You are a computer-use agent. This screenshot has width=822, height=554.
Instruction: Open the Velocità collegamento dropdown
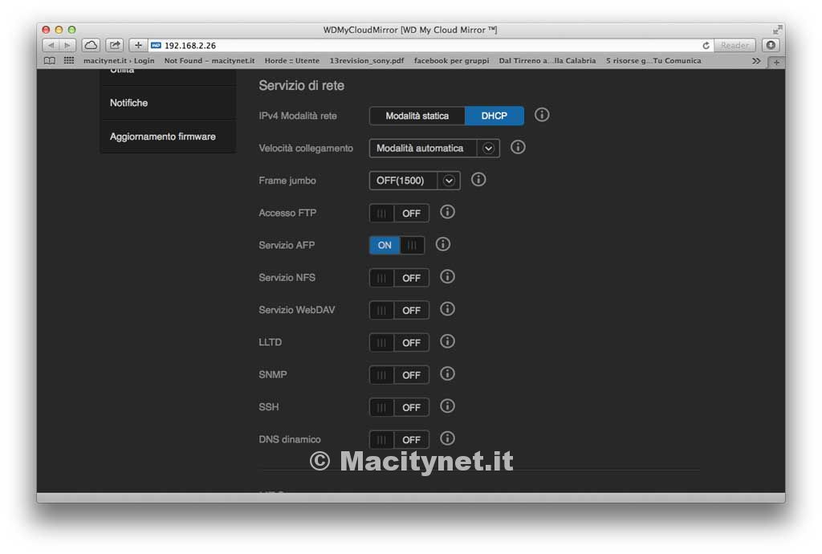434,149
